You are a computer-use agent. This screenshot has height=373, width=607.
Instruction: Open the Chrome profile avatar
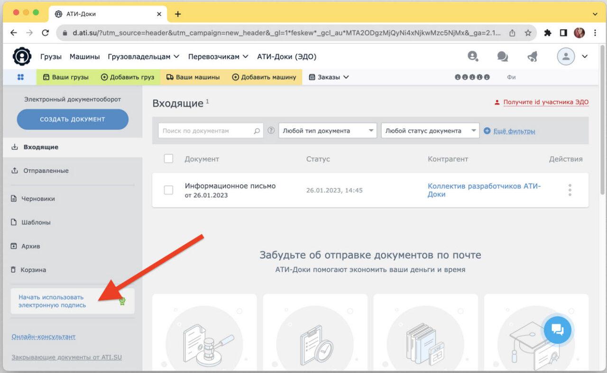[579, 33]
